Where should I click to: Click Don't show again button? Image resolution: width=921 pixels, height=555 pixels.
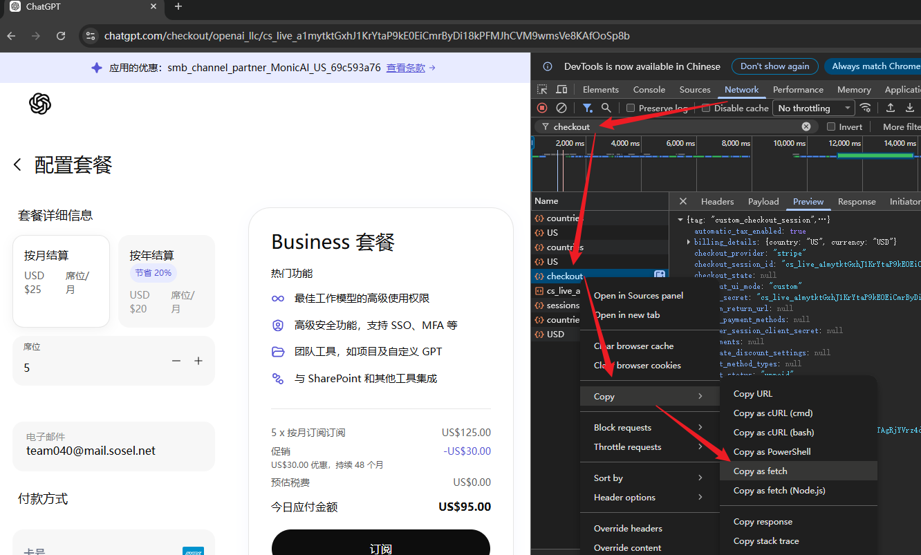pyautogui.click(x=774, y=66)
